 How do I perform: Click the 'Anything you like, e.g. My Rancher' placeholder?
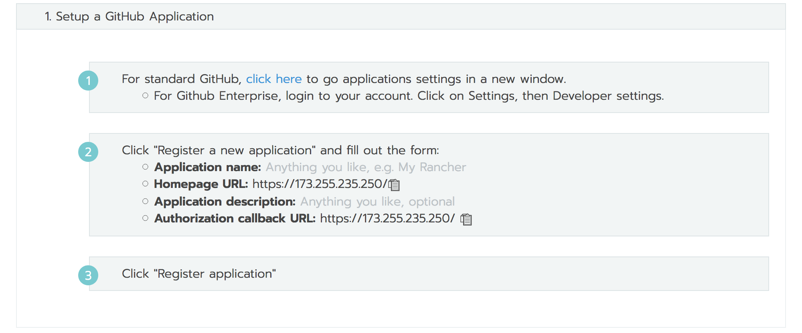pos(366,167)
